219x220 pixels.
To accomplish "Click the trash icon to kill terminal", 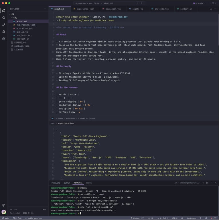I will point(207,183).
